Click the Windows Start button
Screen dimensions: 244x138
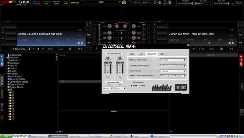tap(6, 136)
